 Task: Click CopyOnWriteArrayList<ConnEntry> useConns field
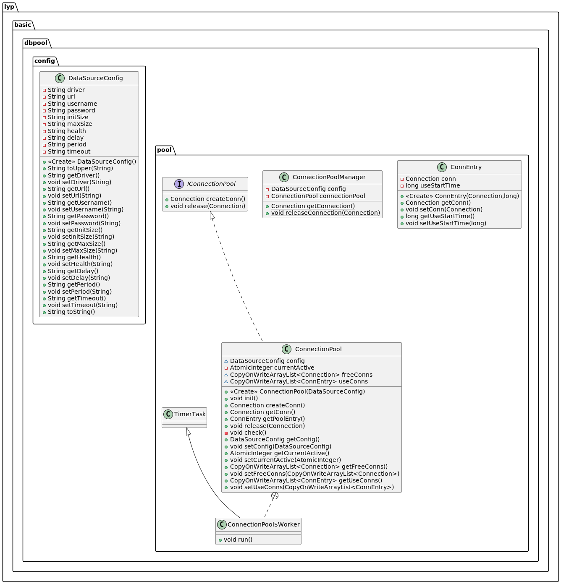click(x=299, y=381)
